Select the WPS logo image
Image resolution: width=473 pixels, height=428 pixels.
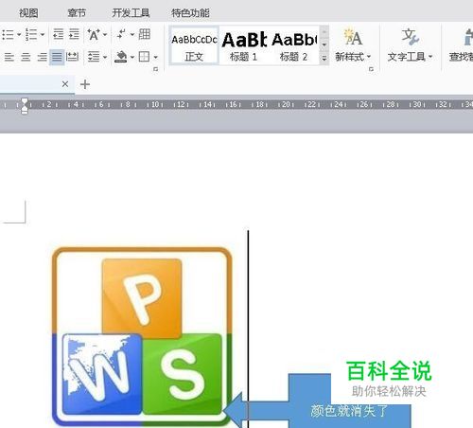142,337
